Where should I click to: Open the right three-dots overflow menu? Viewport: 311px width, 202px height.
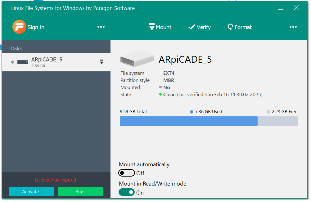[x=293, y=27]
